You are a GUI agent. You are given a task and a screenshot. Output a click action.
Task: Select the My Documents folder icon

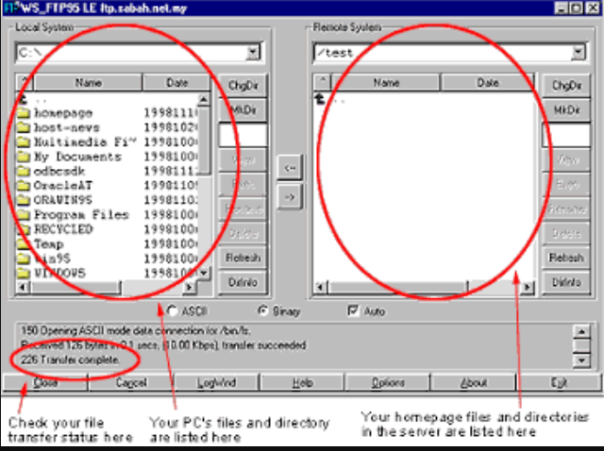click(x=24, y=156)
